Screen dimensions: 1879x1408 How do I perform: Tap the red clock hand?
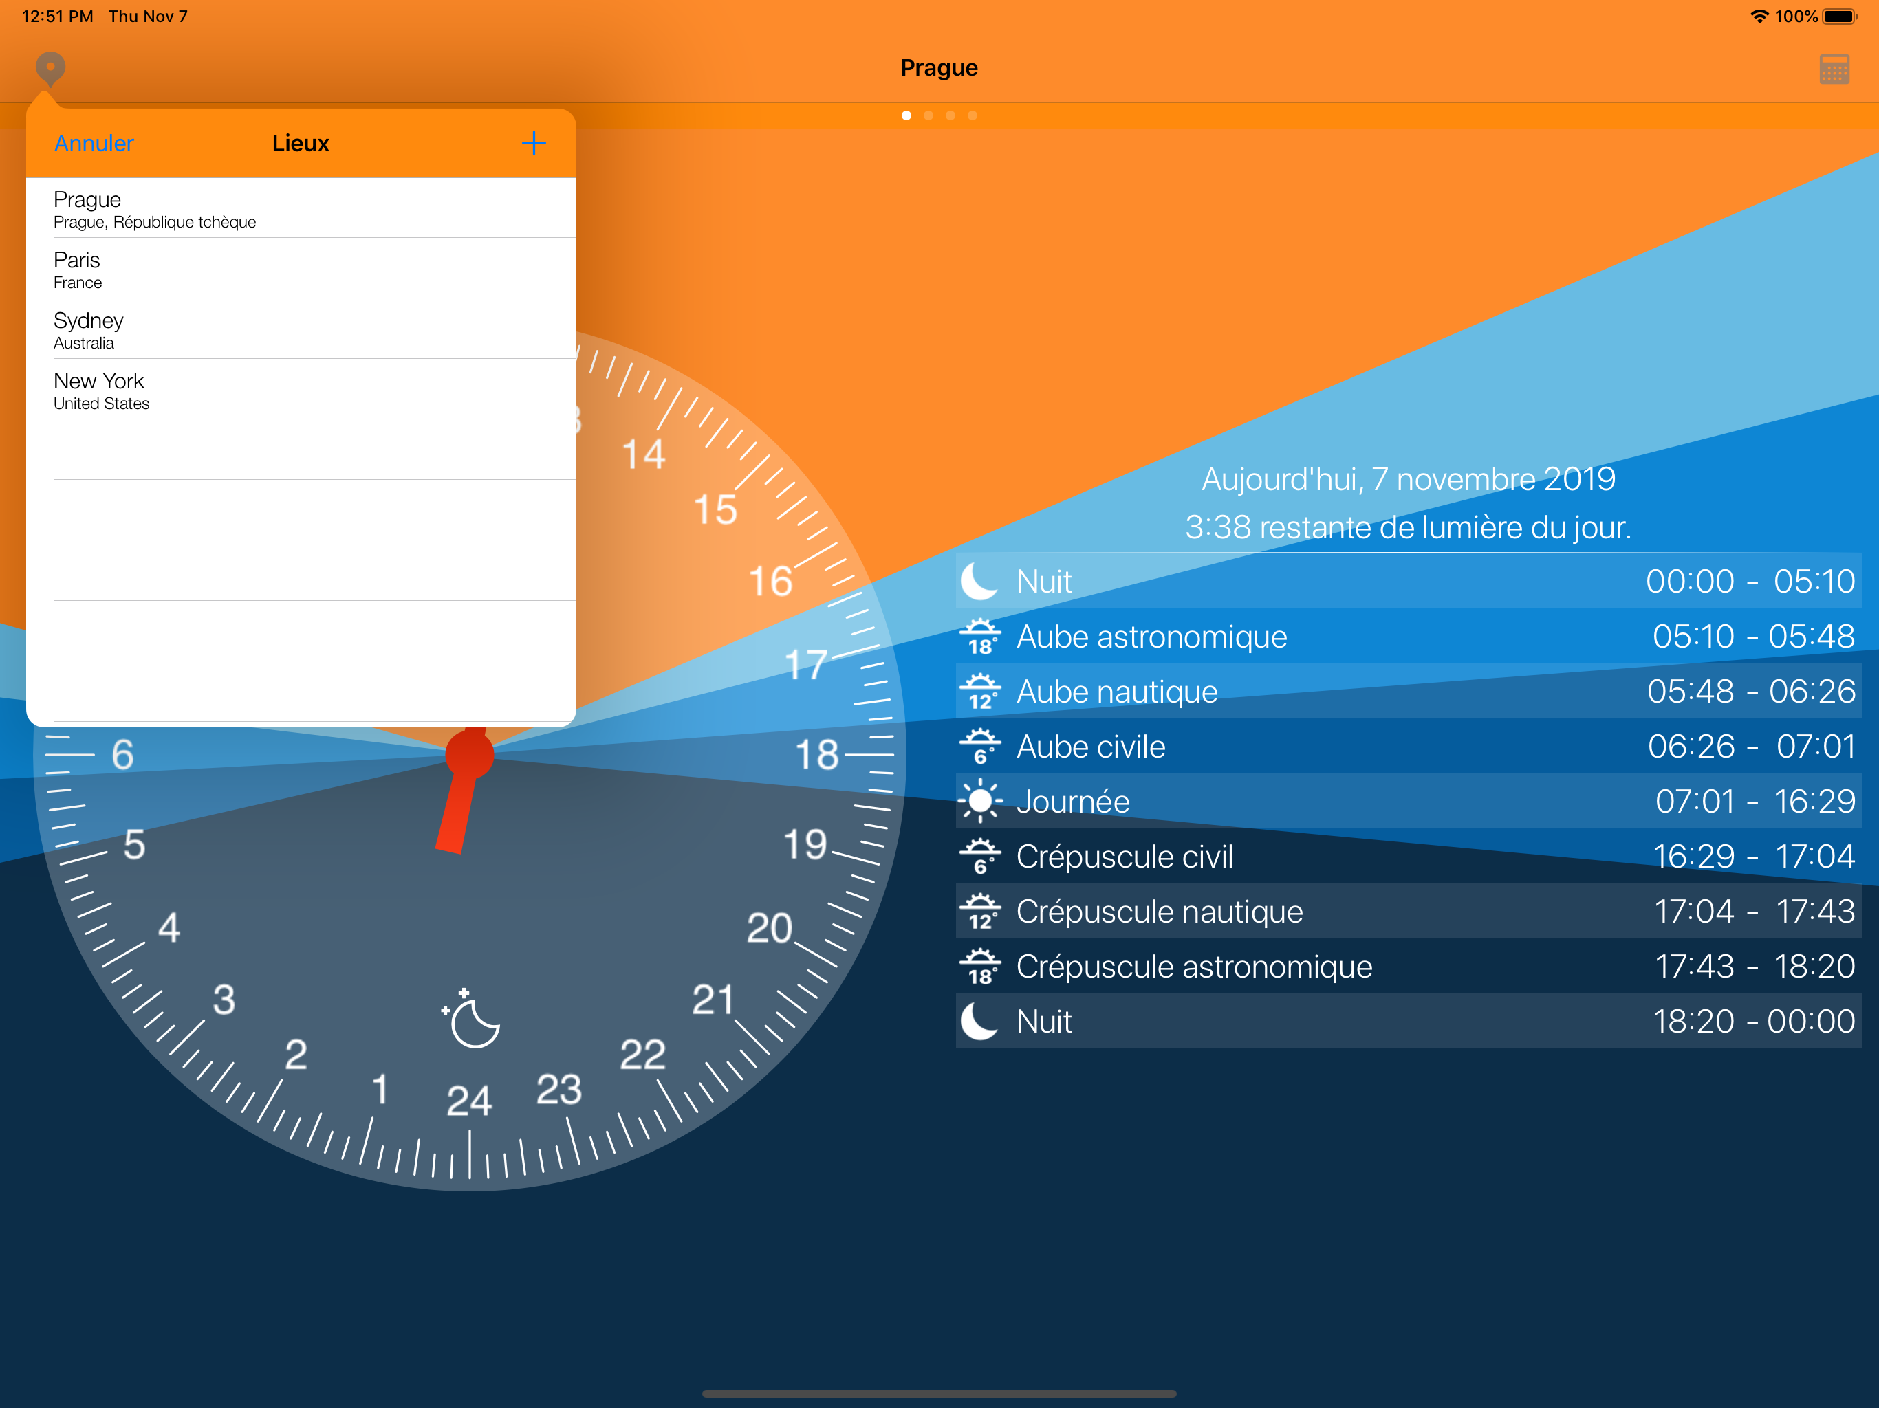tap(459, 802)
